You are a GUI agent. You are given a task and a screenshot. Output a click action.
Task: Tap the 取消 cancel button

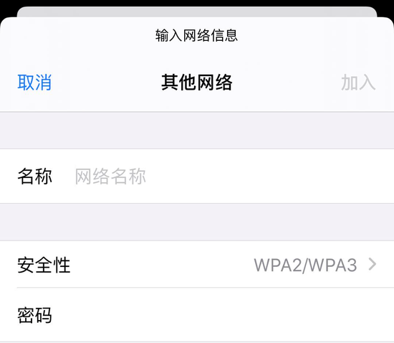point(34,83)
